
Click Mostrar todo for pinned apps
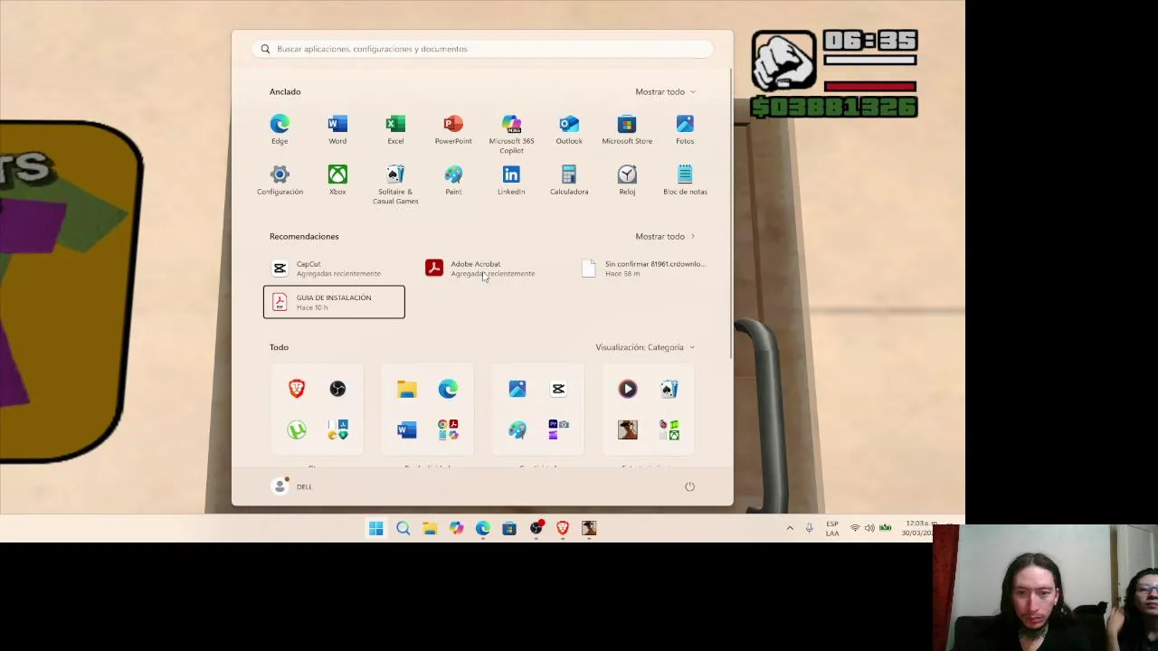(x=665, y=91)
